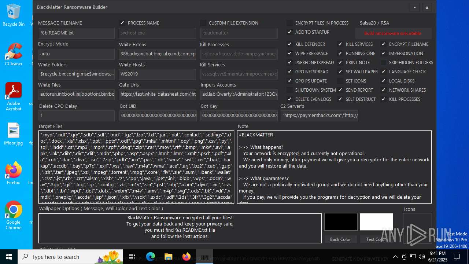Enable the SKIP HIDDEN FOLDERS checkbox
This screenshot has height=264, width=469.
[x=384, y=62]
